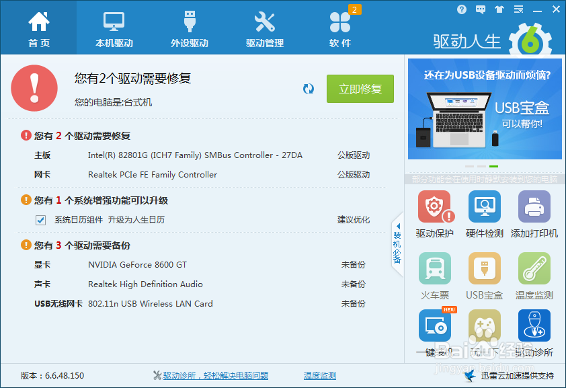
Task: Select the second banner indicator dot
Action: [x=481, y=166]
